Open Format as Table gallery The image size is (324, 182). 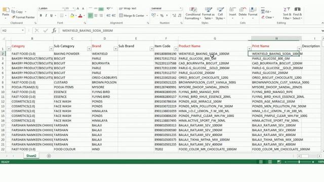click(x=208, y=14)
